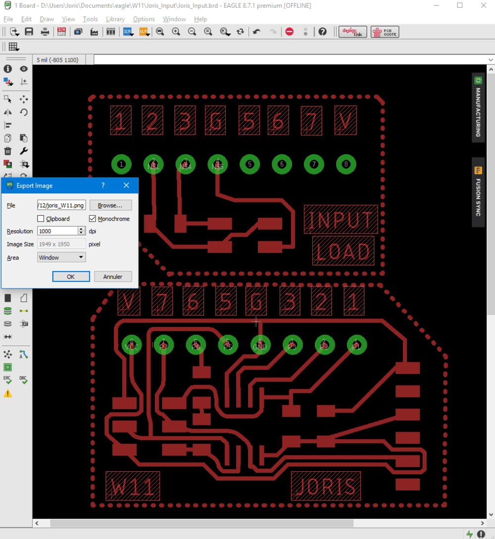Open the Library menu
495x539 pixels.
click(115, 19)
